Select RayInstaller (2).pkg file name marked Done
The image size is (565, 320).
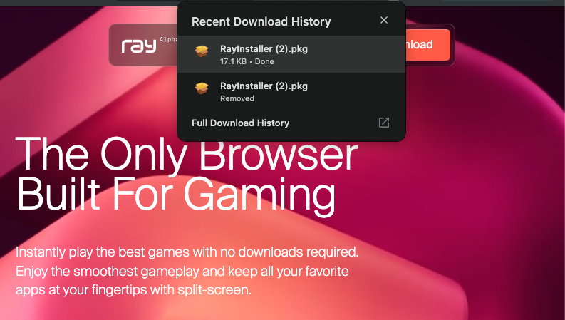(x=264, y=49)
